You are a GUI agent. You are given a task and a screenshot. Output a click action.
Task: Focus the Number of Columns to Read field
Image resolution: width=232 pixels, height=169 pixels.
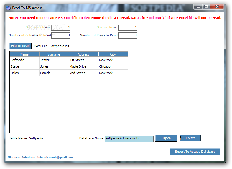coord(61,35)
